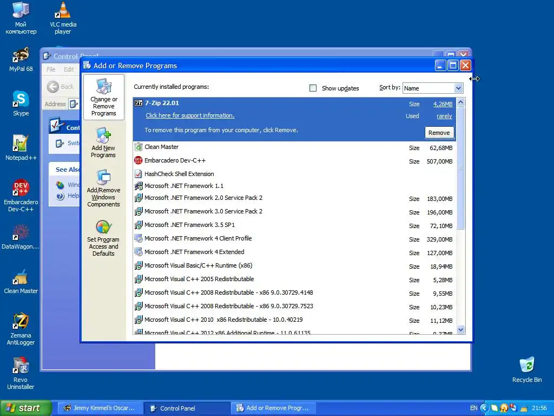Open Add/Remove Windows Components icon
The image size is (554, 416).
click(103, 177)
